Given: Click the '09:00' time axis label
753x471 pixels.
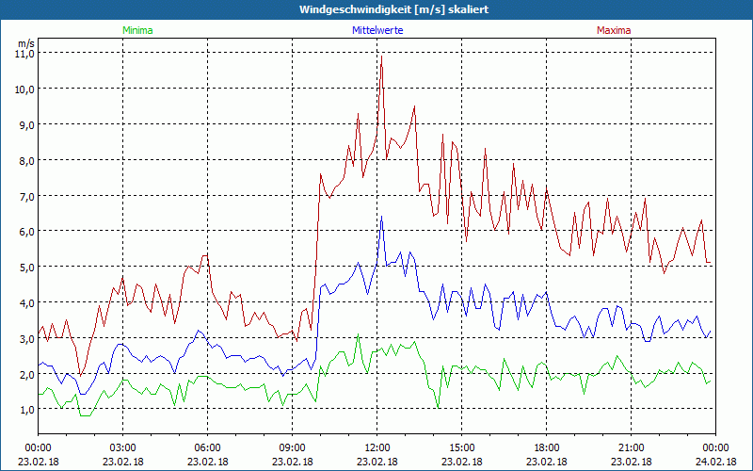Looking at the screenshot, I should (x=293, y=448).
